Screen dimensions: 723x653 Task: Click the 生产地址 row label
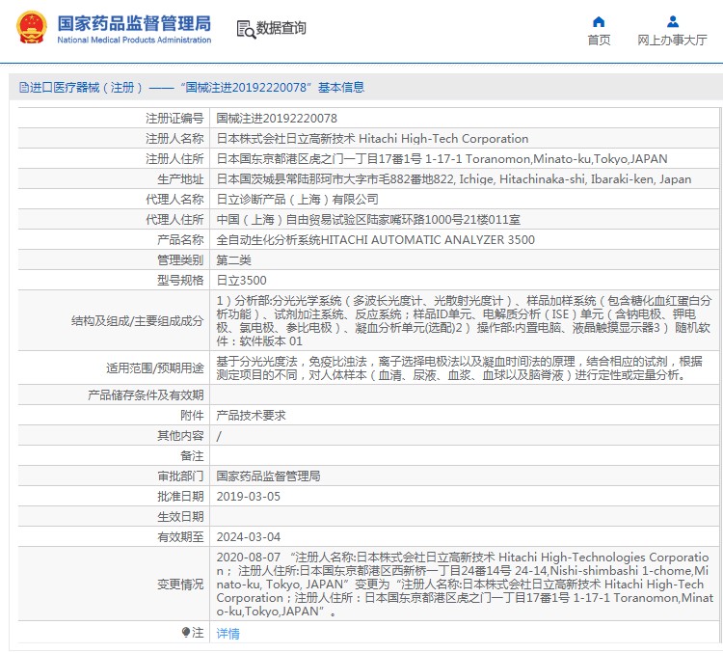pos(180,179)
